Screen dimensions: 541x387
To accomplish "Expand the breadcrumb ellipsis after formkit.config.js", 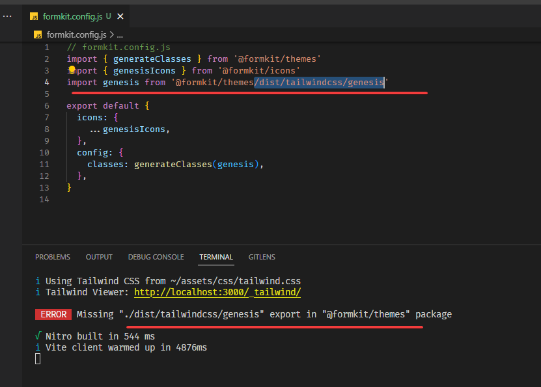I will point(120,36).
